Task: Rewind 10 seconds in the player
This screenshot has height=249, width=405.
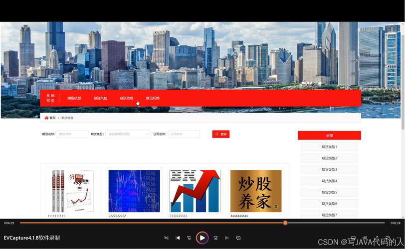Action: (x=189, y=238)
